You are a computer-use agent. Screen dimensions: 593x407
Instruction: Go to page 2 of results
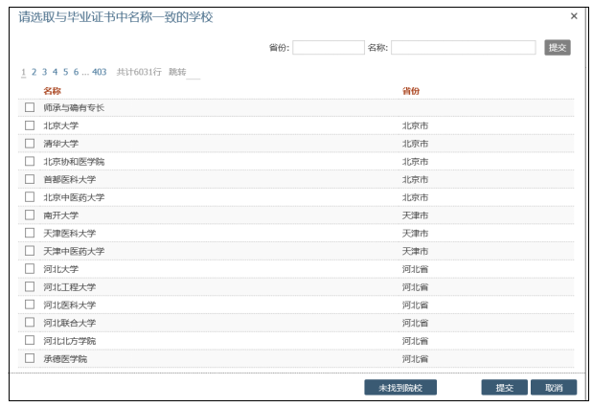pyautogui.click(x=34, y=72)
